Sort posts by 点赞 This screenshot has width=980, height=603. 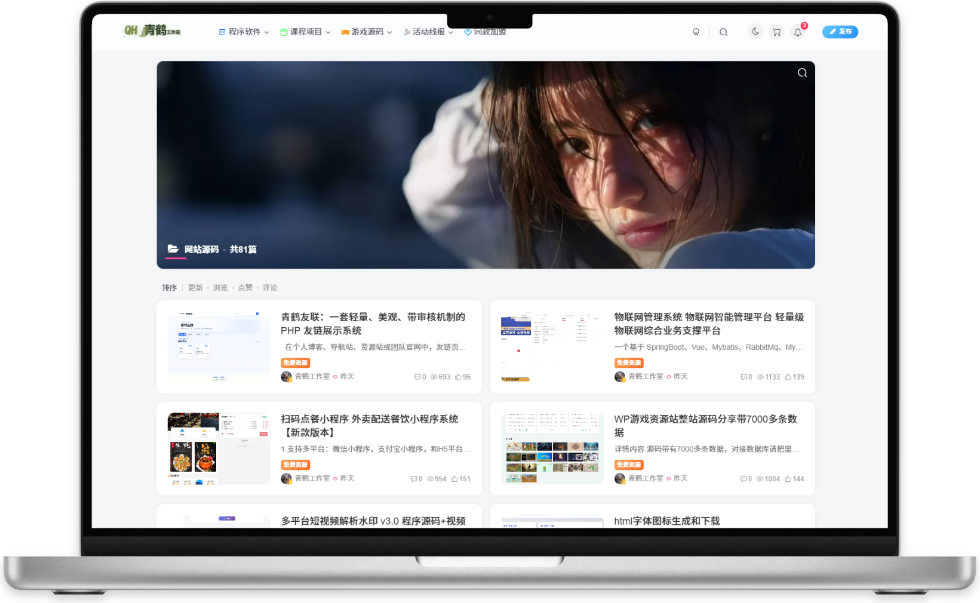[x=245, y=288]
